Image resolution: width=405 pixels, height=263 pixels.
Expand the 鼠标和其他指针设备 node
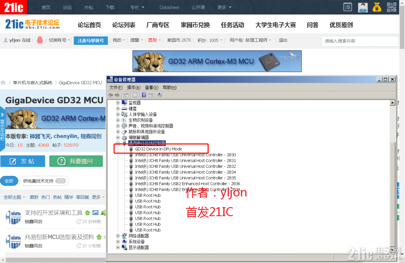coord(118,131)
